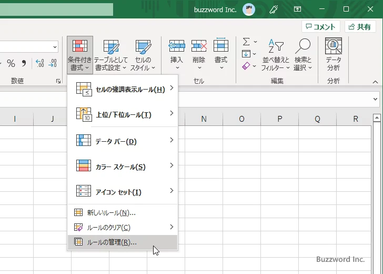Click the Insert cells (挿入) icon
Screen dimensions: 383x274
tap(177, 46)
